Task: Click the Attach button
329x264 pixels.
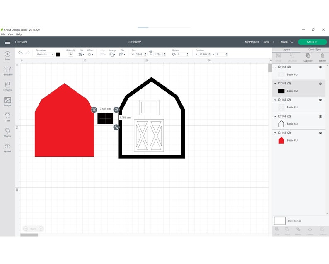Action: coord(298,231)
